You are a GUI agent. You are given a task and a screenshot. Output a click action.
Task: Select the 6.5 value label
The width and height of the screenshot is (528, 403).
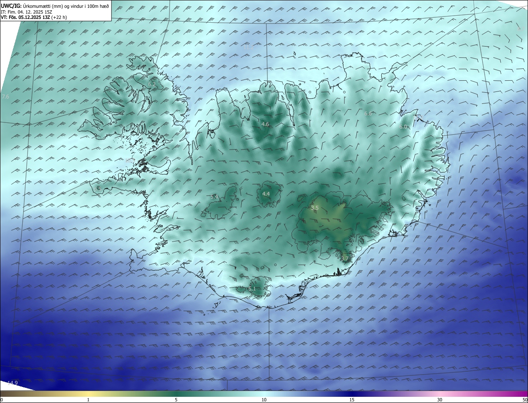98,188
